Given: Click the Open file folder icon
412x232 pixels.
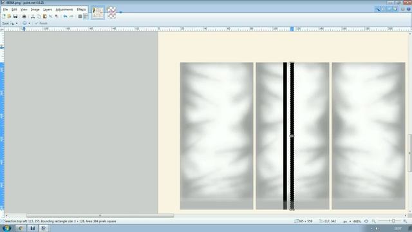Looking at the screenshot, I should [10, 16].
